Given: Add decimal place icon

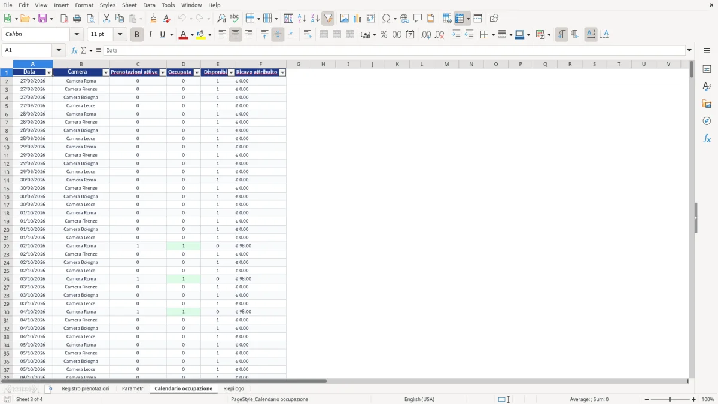Looking at the screenshot, I should (426, 35).
